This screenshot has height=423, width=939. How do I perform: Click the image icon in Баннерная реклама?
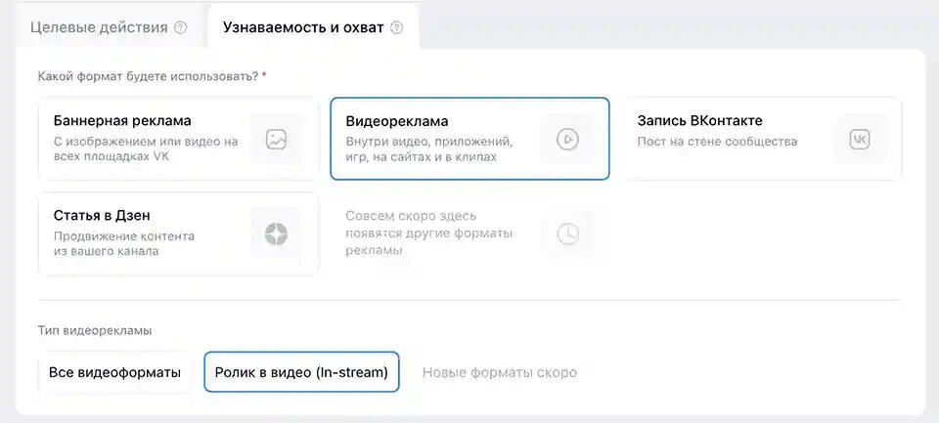276,140
